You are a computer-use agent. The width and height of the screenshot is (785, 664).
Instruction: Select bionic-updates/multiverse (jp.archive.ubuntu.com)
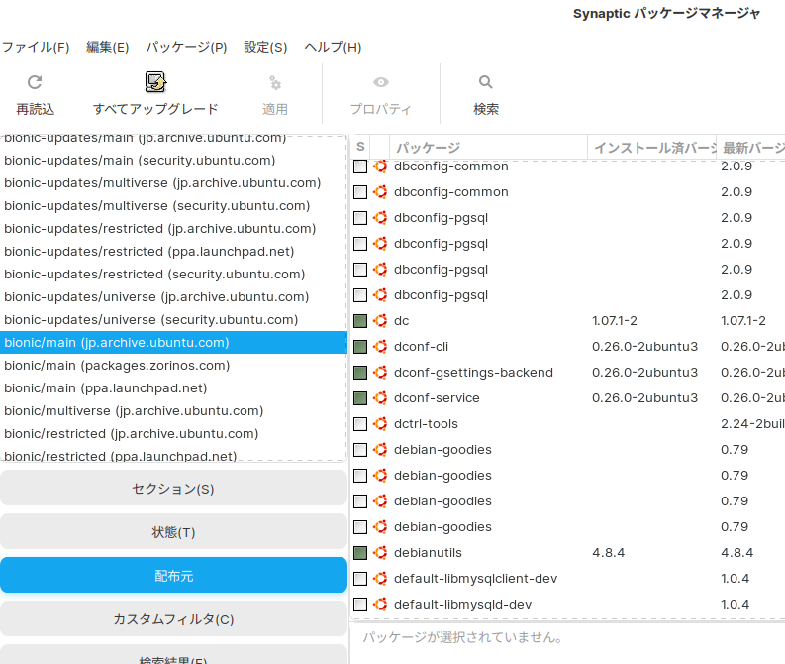(x=173, y=183)
